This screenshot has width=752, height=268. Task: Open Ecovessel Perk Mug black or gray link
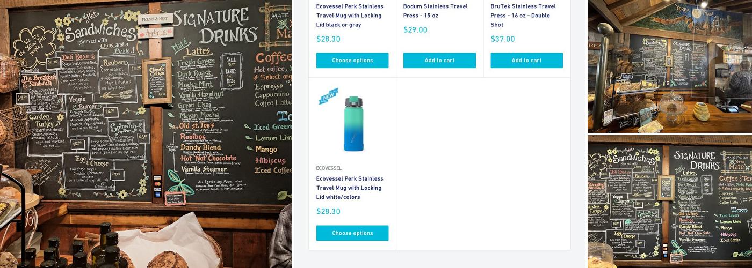point(350,16)
